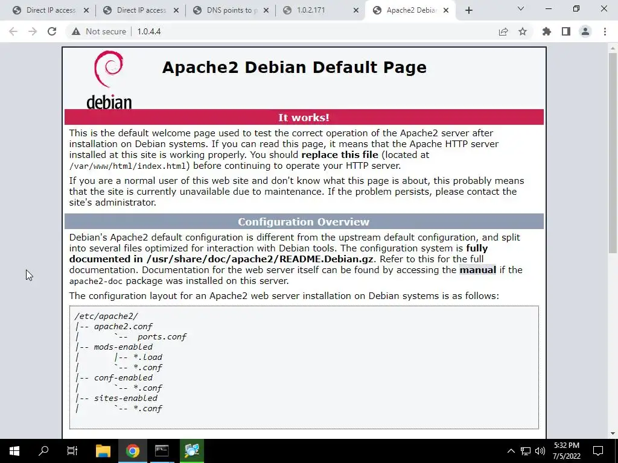Open File Explorer from the taskbar

[x=103, y=450]
